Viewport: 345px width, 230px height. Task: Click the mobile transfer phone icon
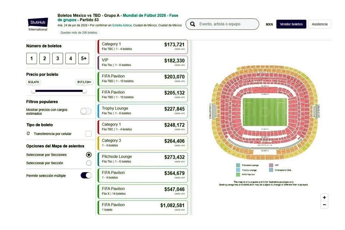click(28, 134)
